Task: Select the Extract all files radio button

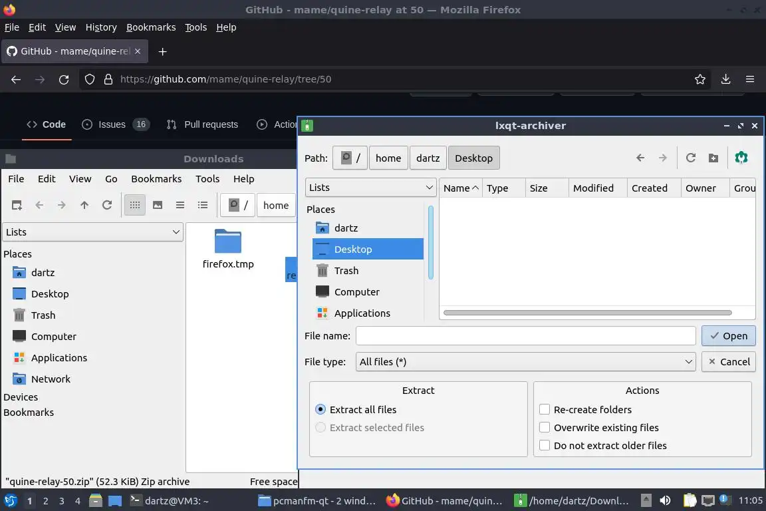Action: pos(320,409)
